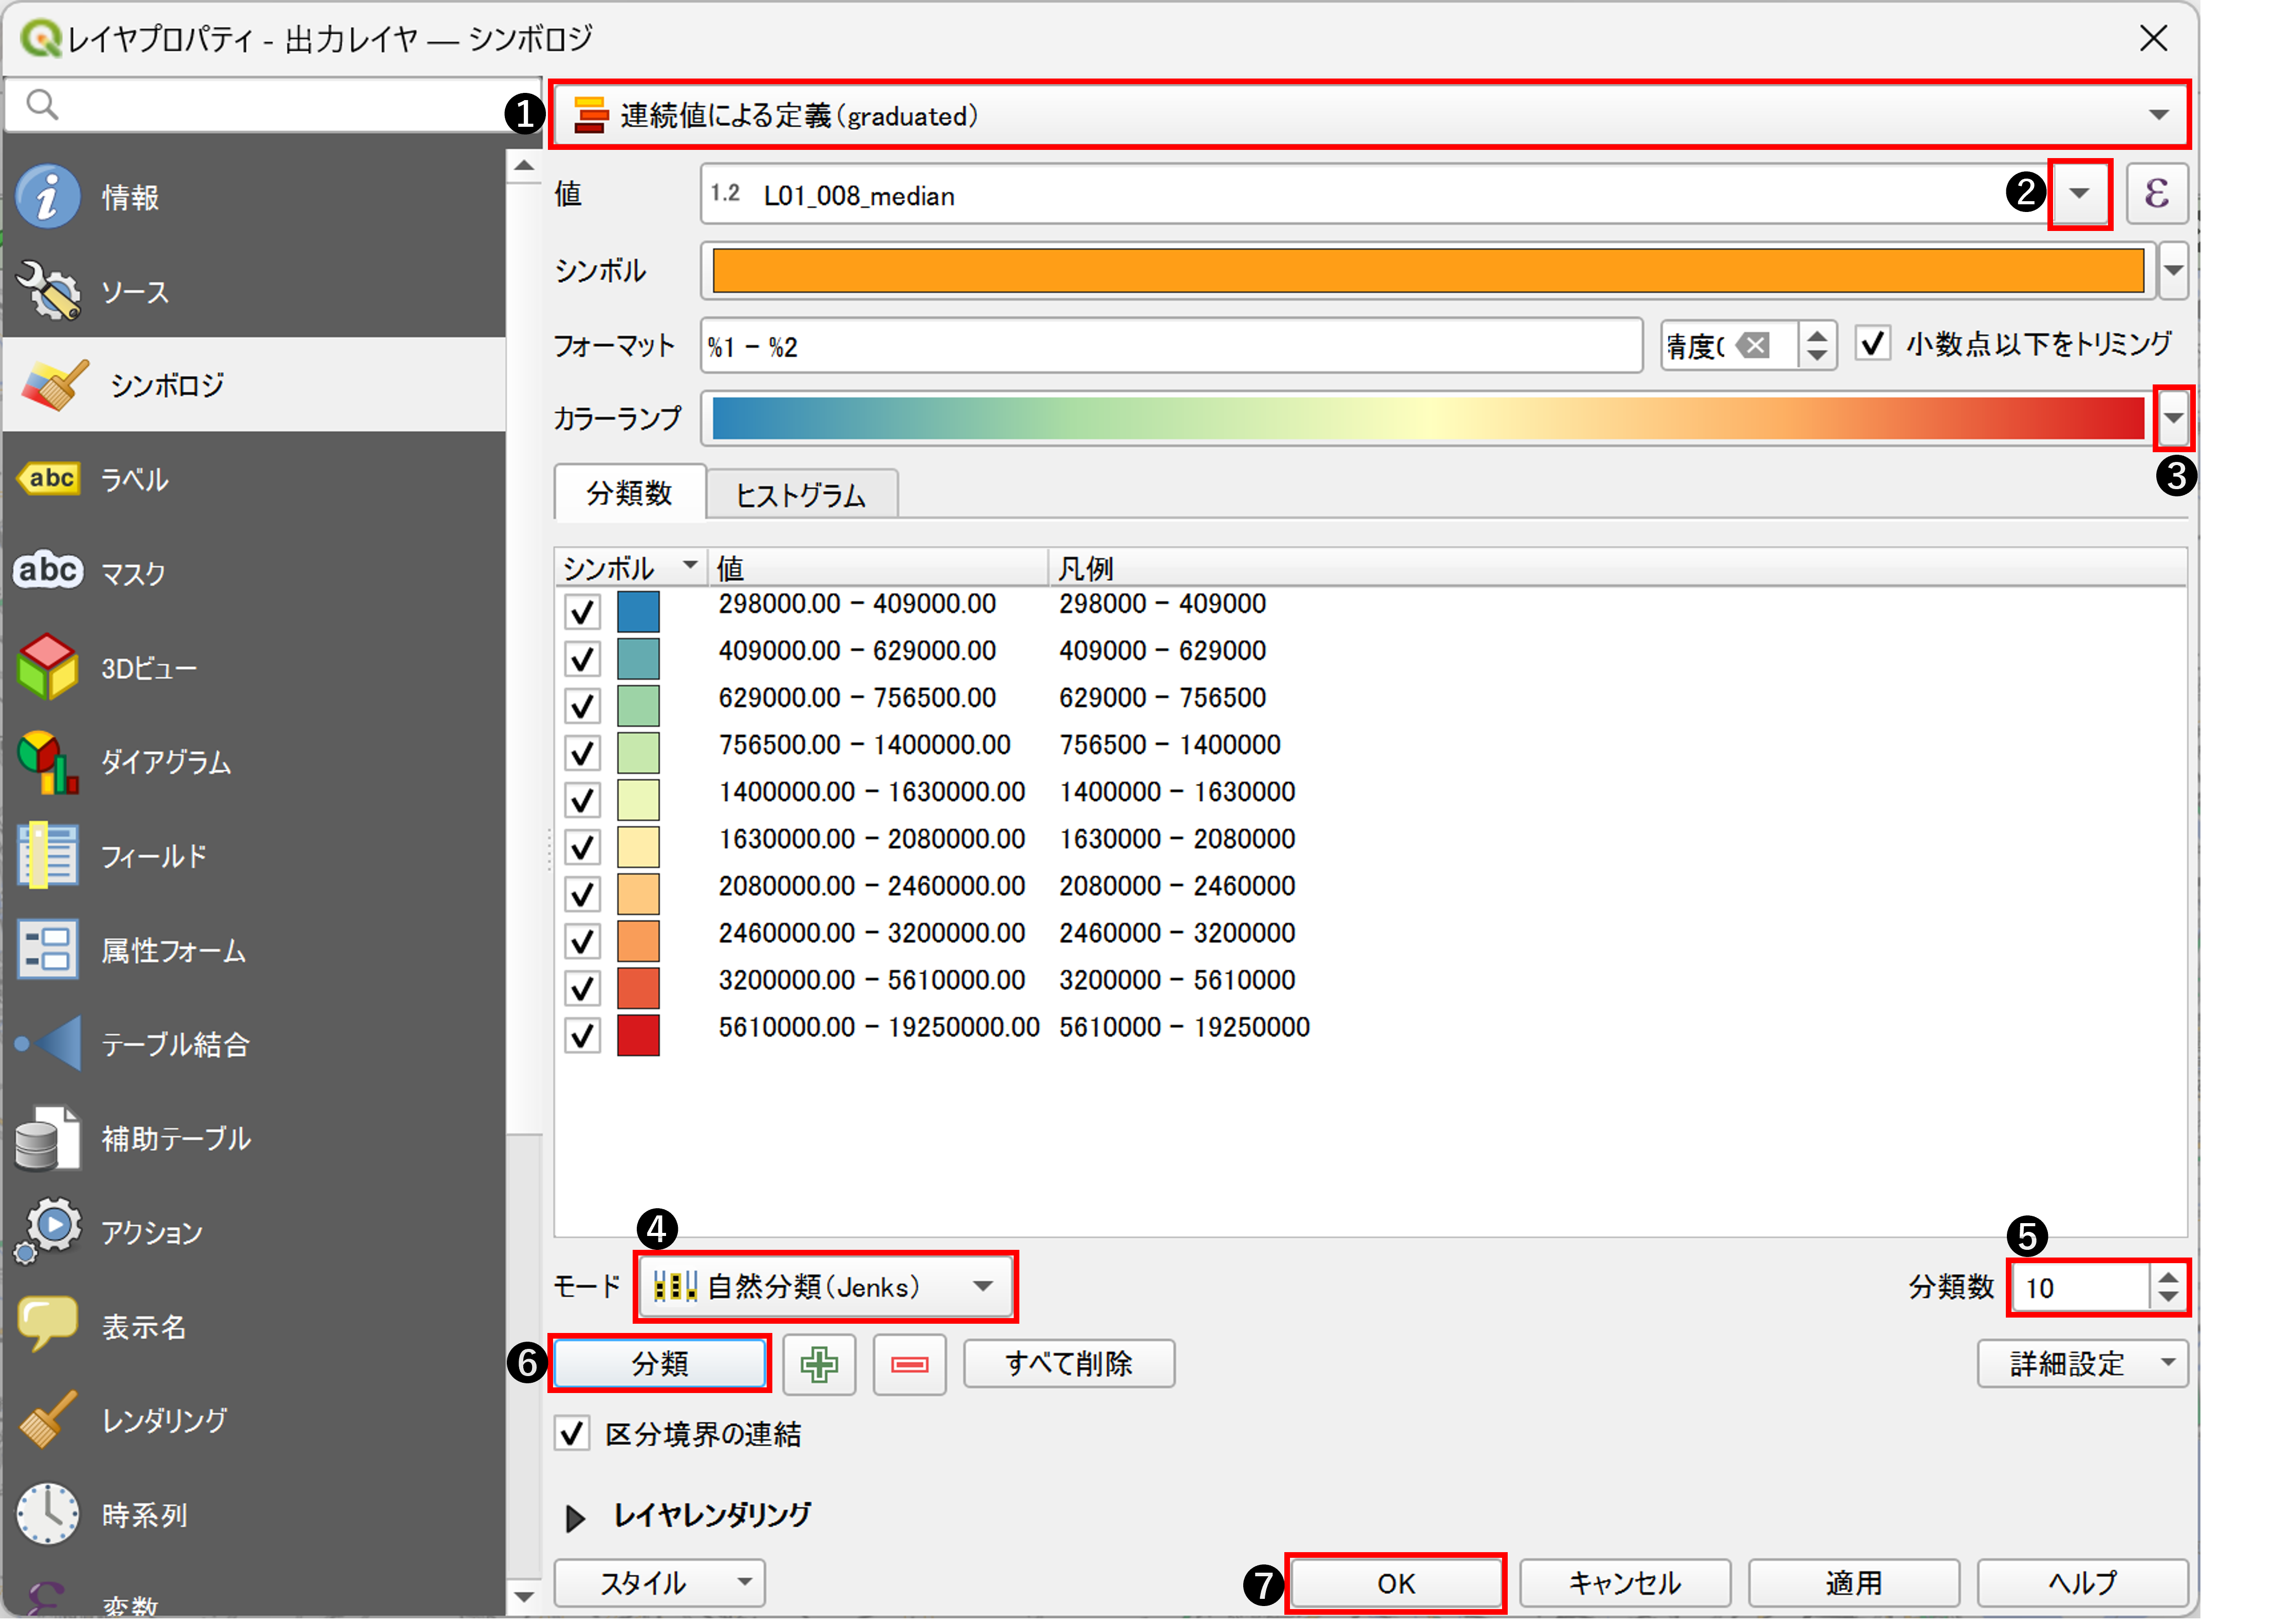Click the すべて削除 button
2278x1624 pixels.
point(1069,1363)
